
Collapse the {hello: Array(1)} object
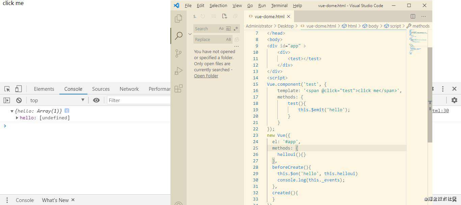(12, 111)
